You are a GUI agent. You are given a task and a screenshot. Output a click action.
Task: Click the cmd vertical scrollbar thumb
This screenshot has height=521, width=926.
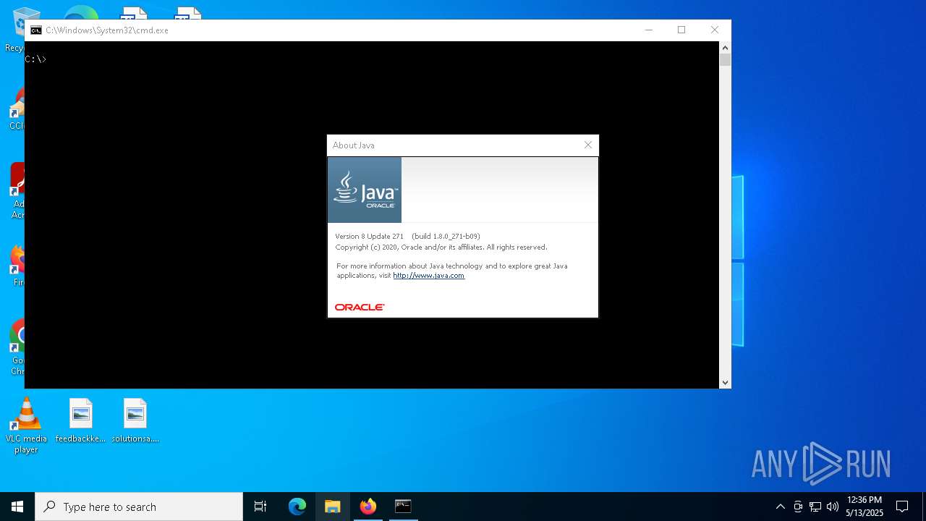(x=725, y=60)
